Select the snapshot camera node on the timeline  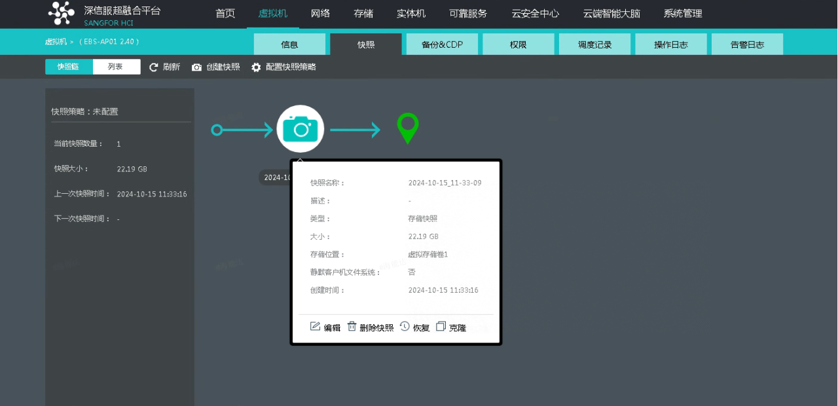coord(301,128)
